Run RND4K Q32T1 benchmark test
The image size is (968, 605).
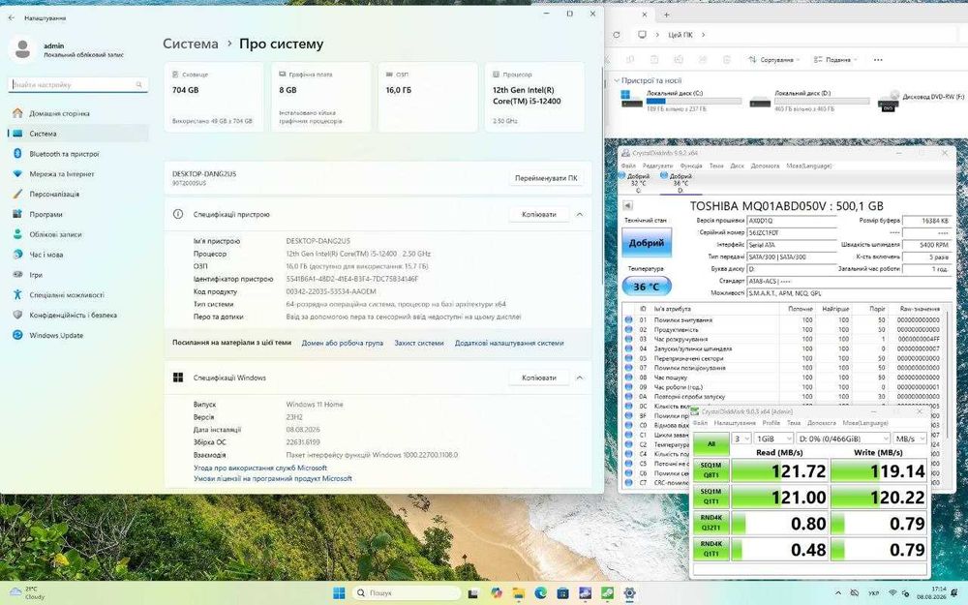point(711,523)
